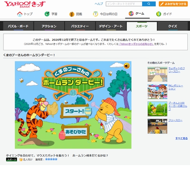Image resolution: width=190 pixels, height=175 pixels.
Task: Go to トップ home navigation item
Action: coord(25,14)
